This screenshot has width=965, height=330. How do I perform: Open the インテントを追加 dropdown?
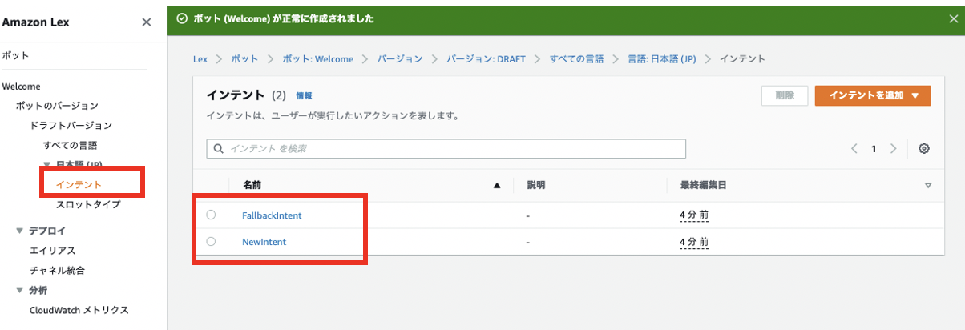click(x=873, y=95)
